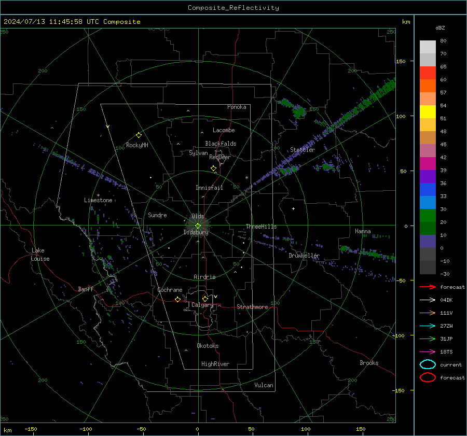Select the Innisfail city label

[209, 188]
